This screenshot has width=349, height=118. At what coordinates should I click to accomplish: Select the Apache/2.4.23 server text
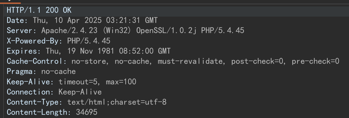(69, 31)
